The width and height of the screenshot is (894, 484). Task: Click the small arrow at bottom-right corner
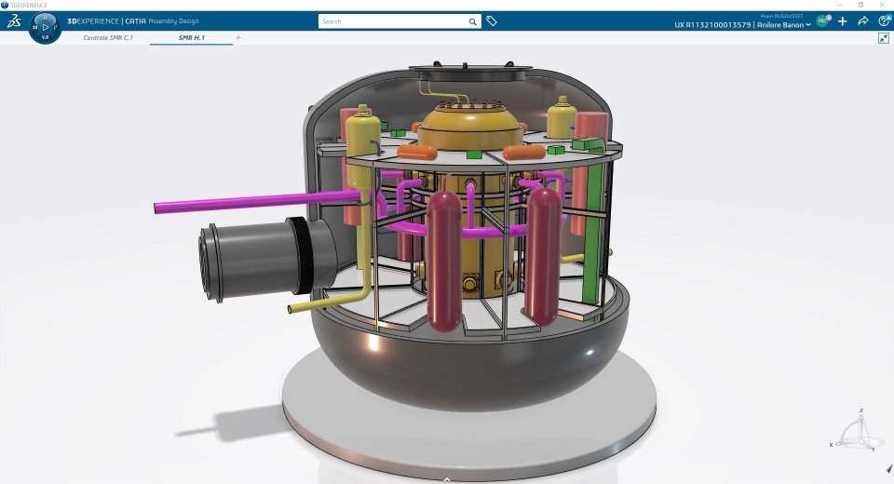click(889, 468)
